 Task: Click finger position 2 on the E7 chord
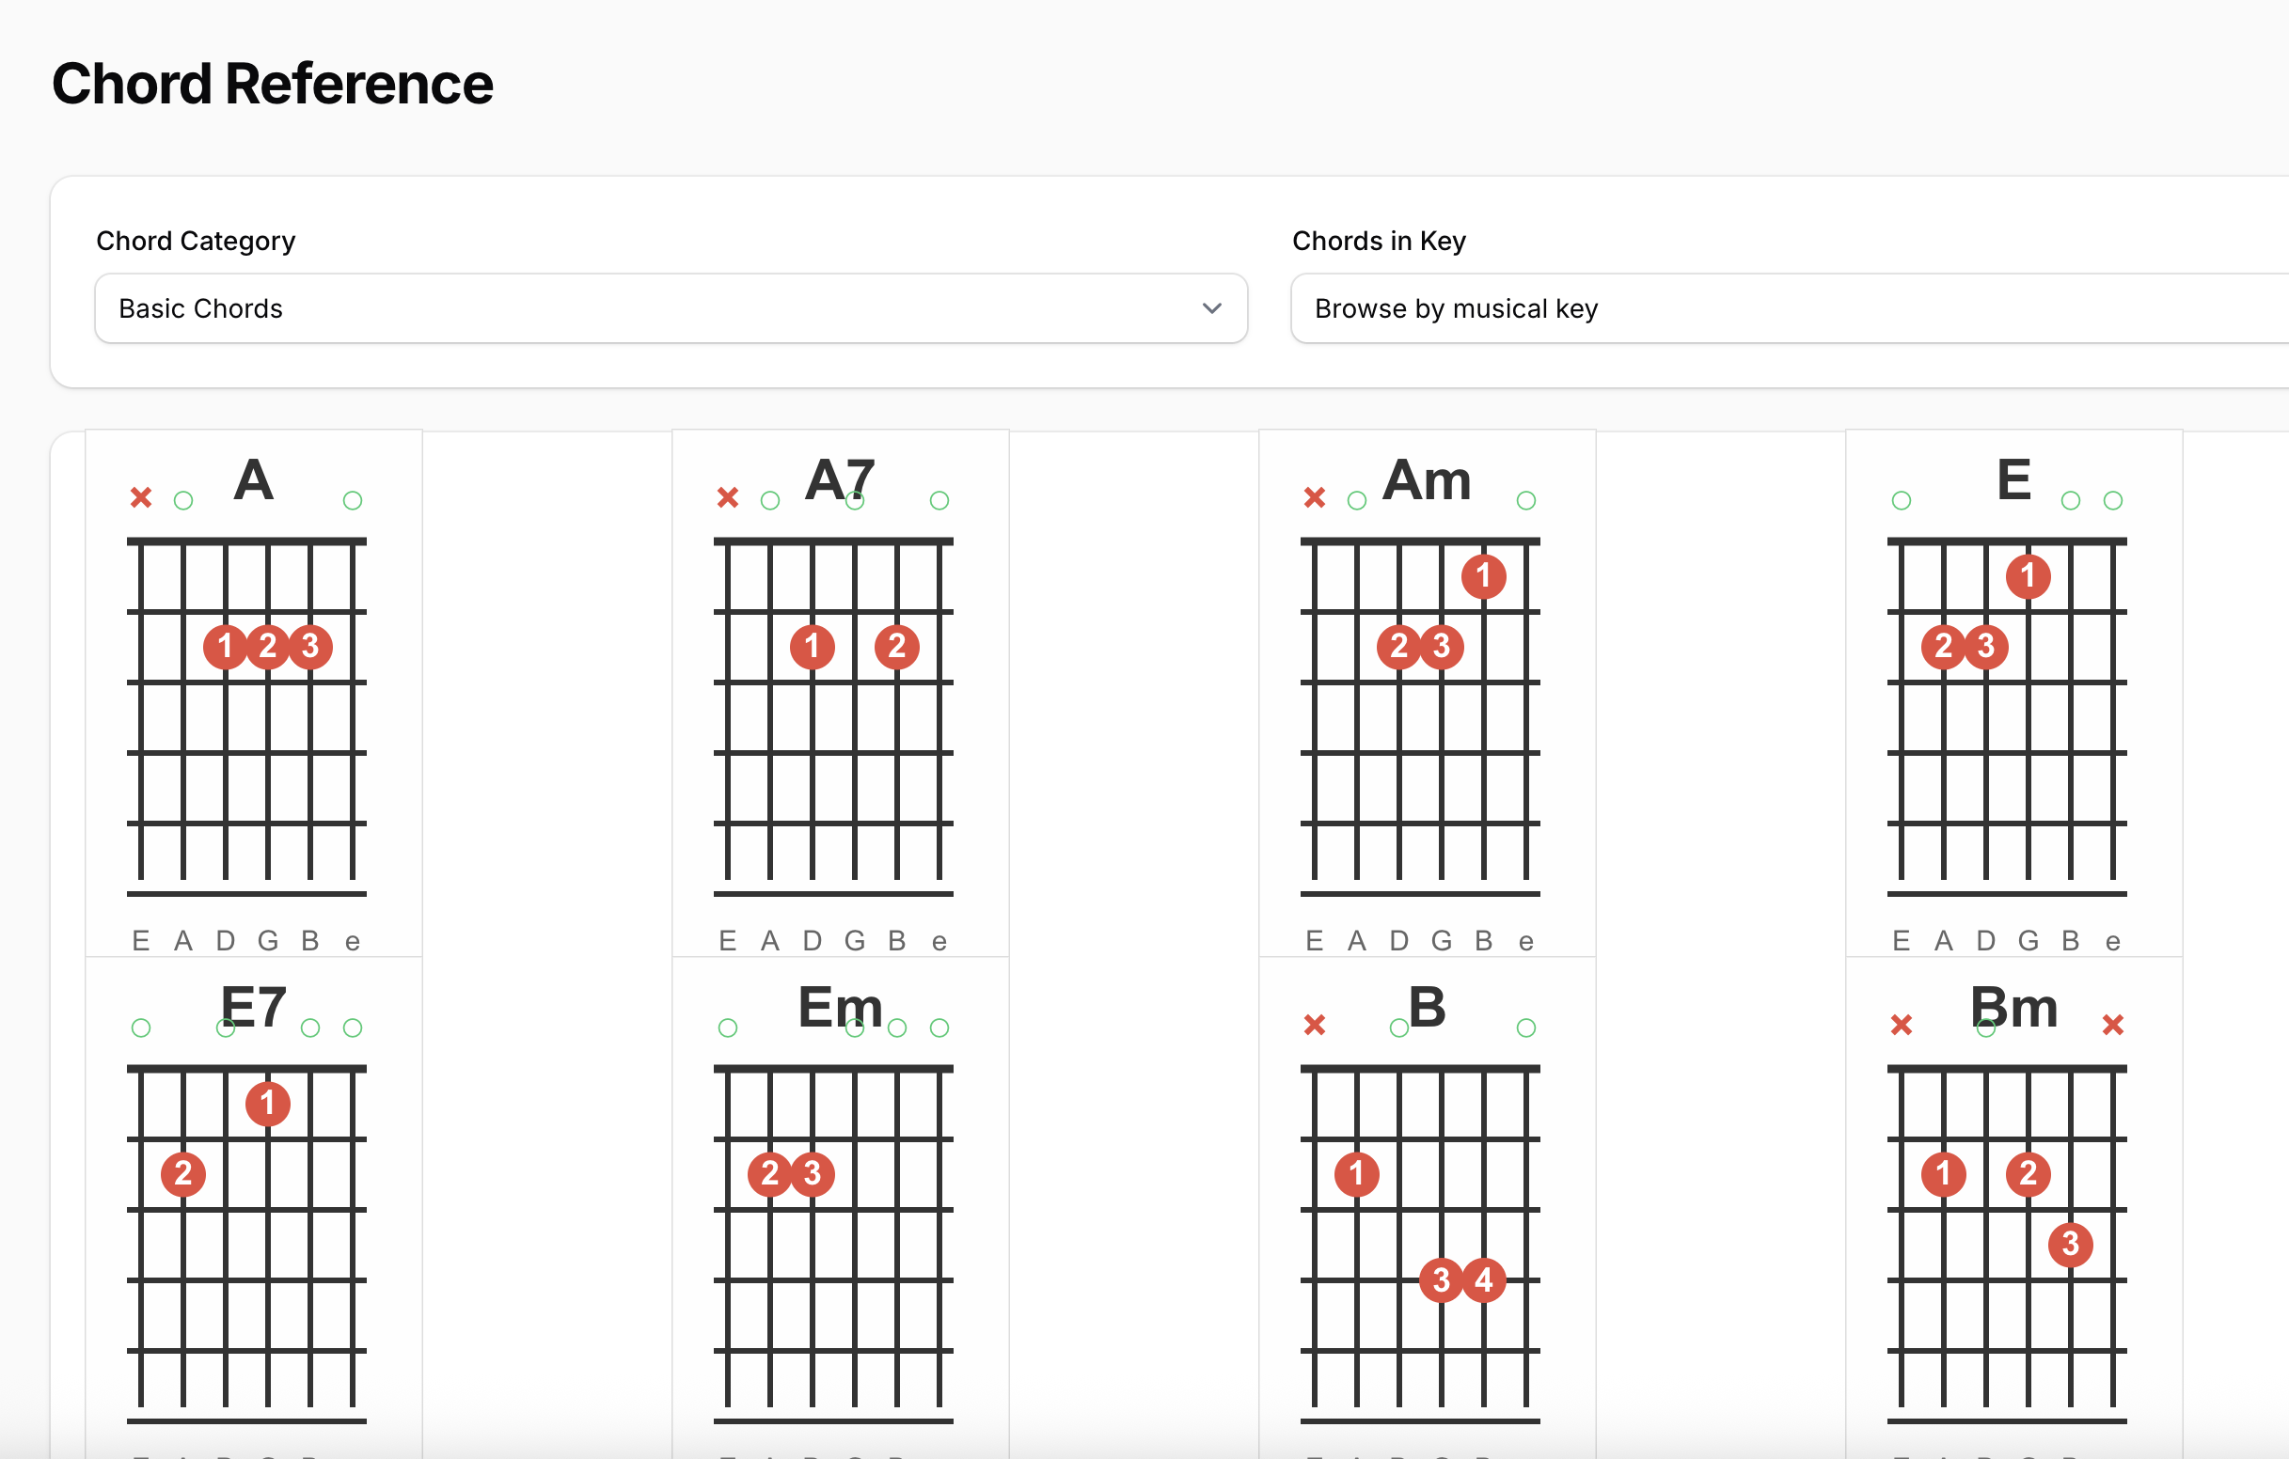pos(183,1174)
